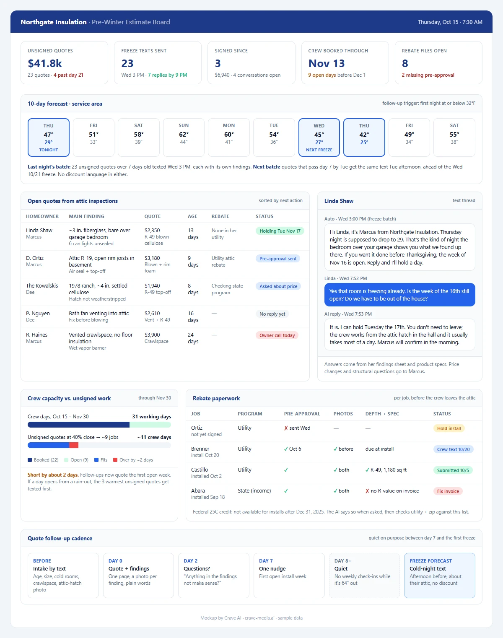Click the unsigned quotes crew-days bar
503x638 pixels.
pos(99,445)
